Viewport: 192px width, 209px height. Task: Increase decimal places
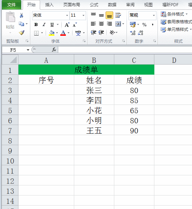coord(133,33)
